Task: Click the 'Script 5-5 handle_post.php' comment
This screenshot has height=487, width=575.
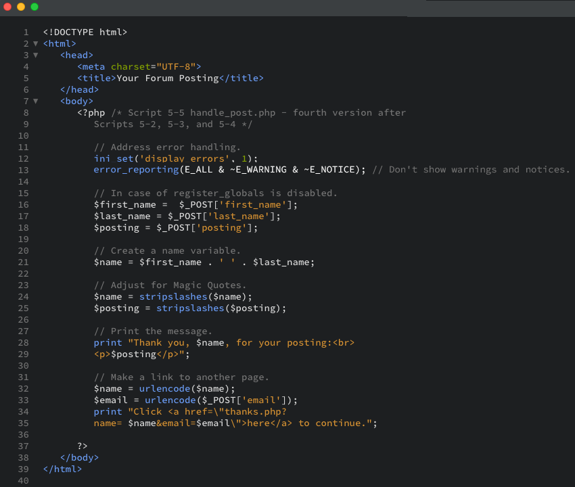Action: [x=202, y=112]
